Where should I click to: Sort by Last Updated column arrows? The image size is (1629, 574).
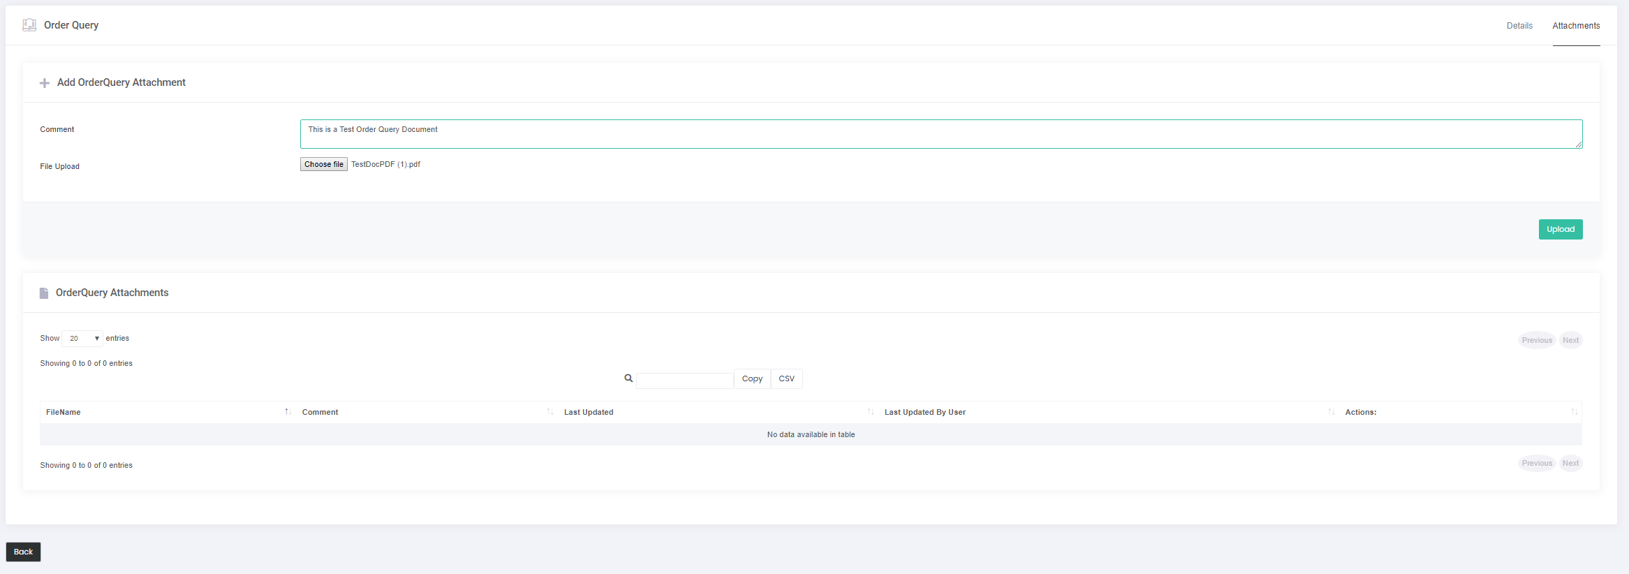[871, 412]
